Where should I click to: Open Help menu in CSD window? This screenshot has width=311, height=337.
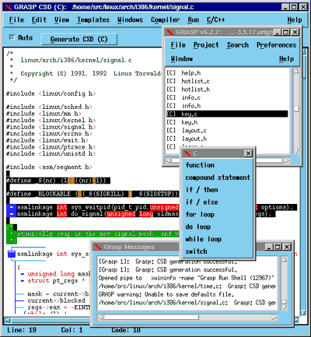(295, 20)
